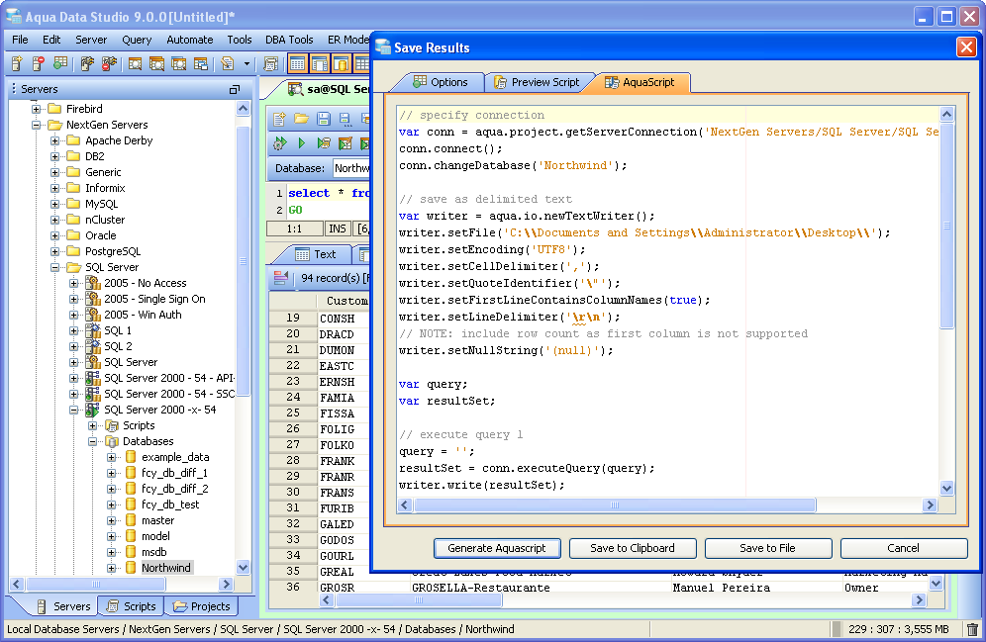
Task: Click the Generate Aquascript button
Action: click(496, 548)
